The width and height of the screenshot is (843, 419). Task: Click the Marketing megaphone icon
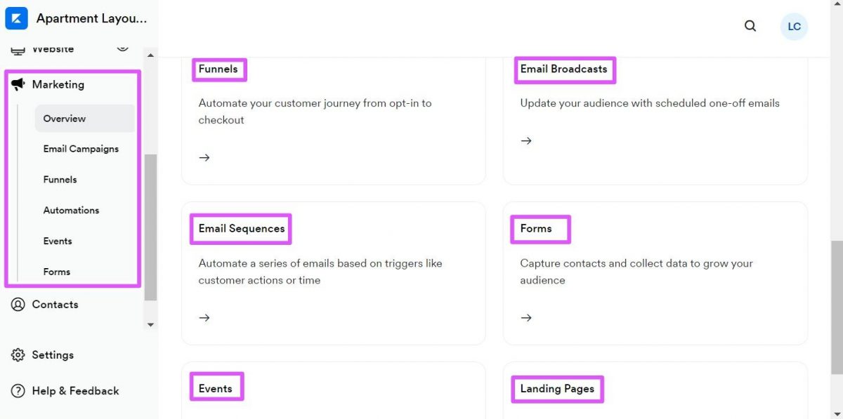click(18, 84)
